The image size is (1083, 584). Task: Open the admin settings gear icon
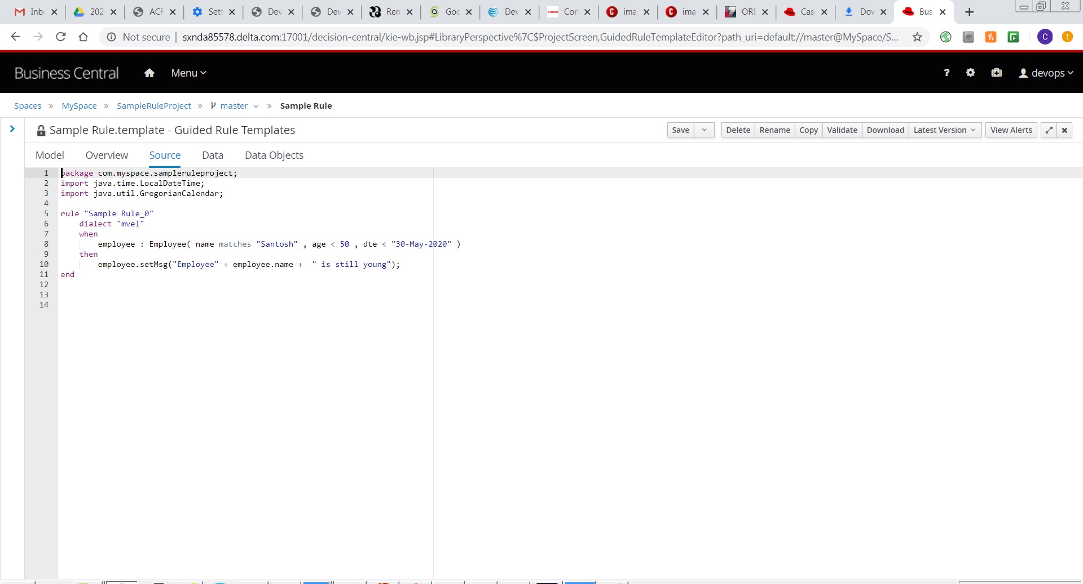[x=970, y=73]
